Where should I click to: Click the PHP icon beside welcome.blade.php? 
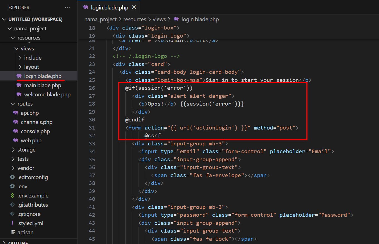click(x=19, y=94)
